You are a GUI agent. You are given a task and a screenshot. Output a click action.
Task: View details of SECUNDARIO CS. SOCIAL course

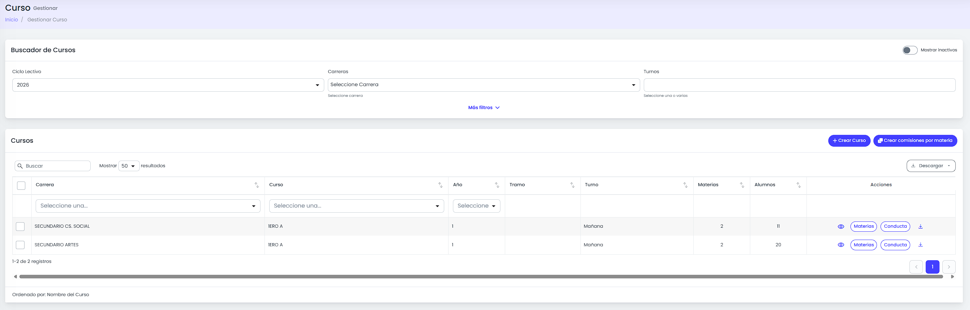pos(841,227)
